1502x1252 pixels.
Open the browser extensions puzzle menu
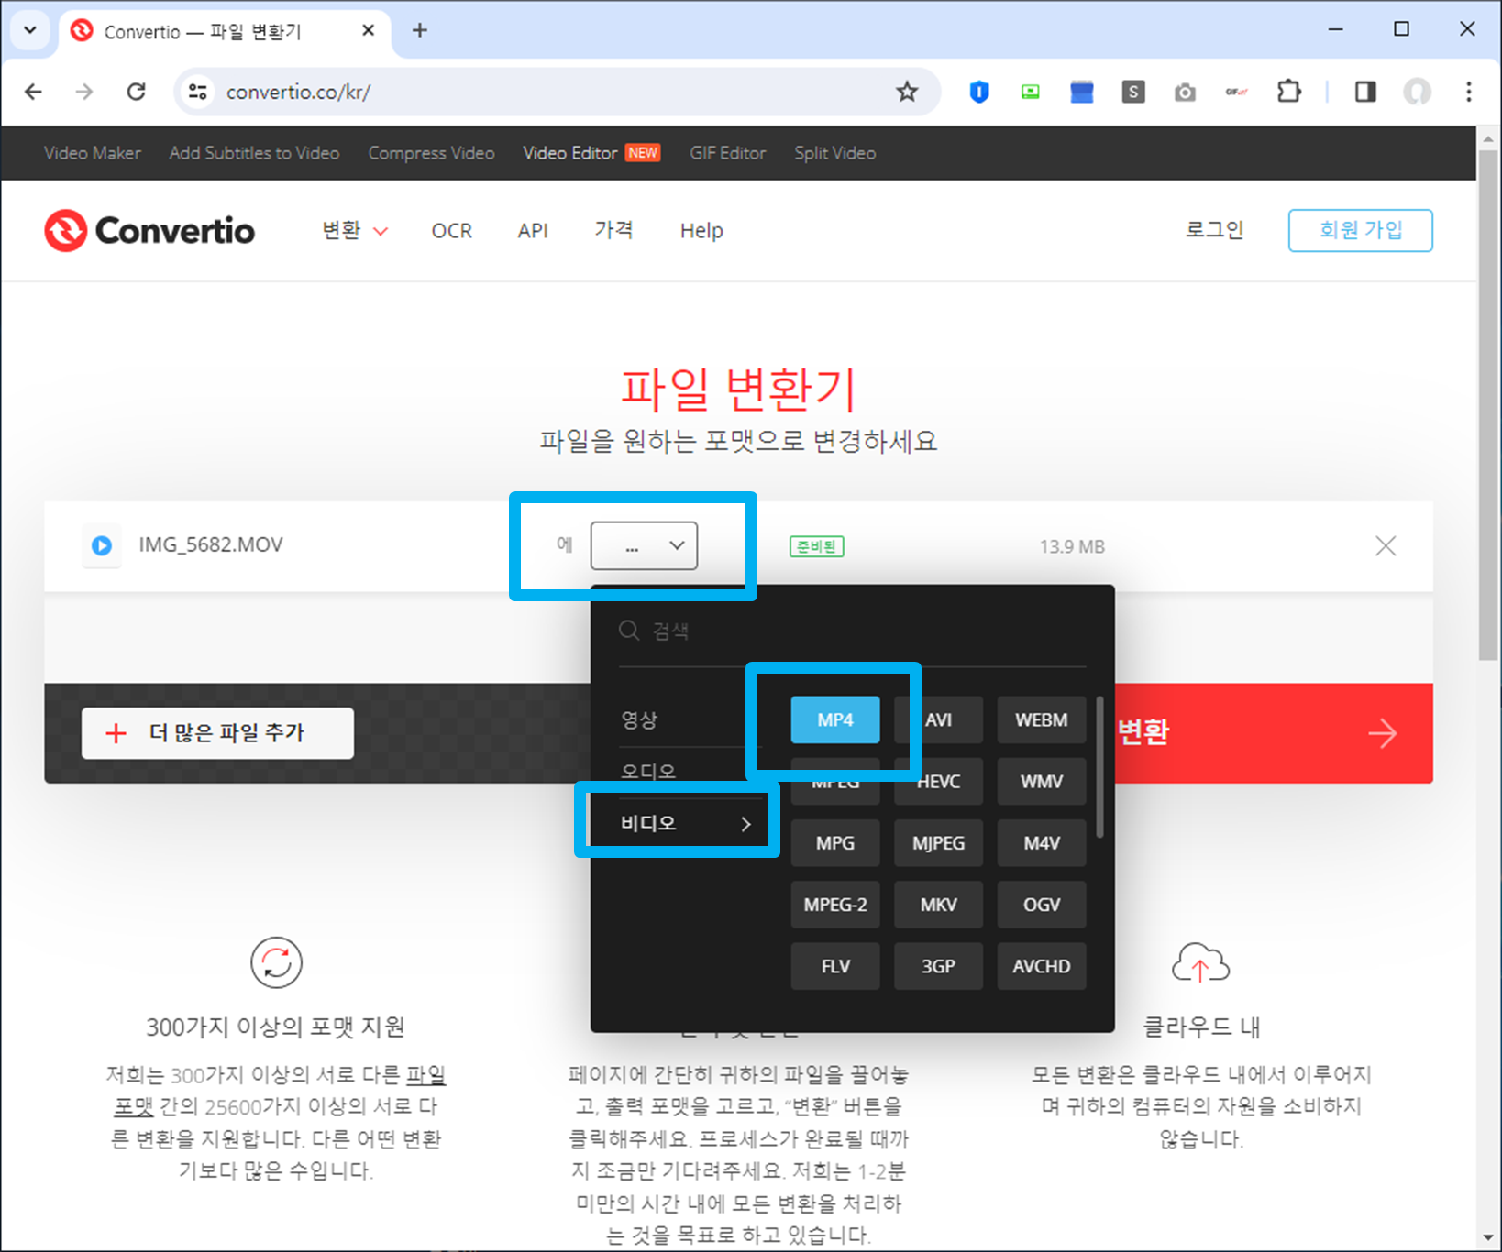point(1288,92)
